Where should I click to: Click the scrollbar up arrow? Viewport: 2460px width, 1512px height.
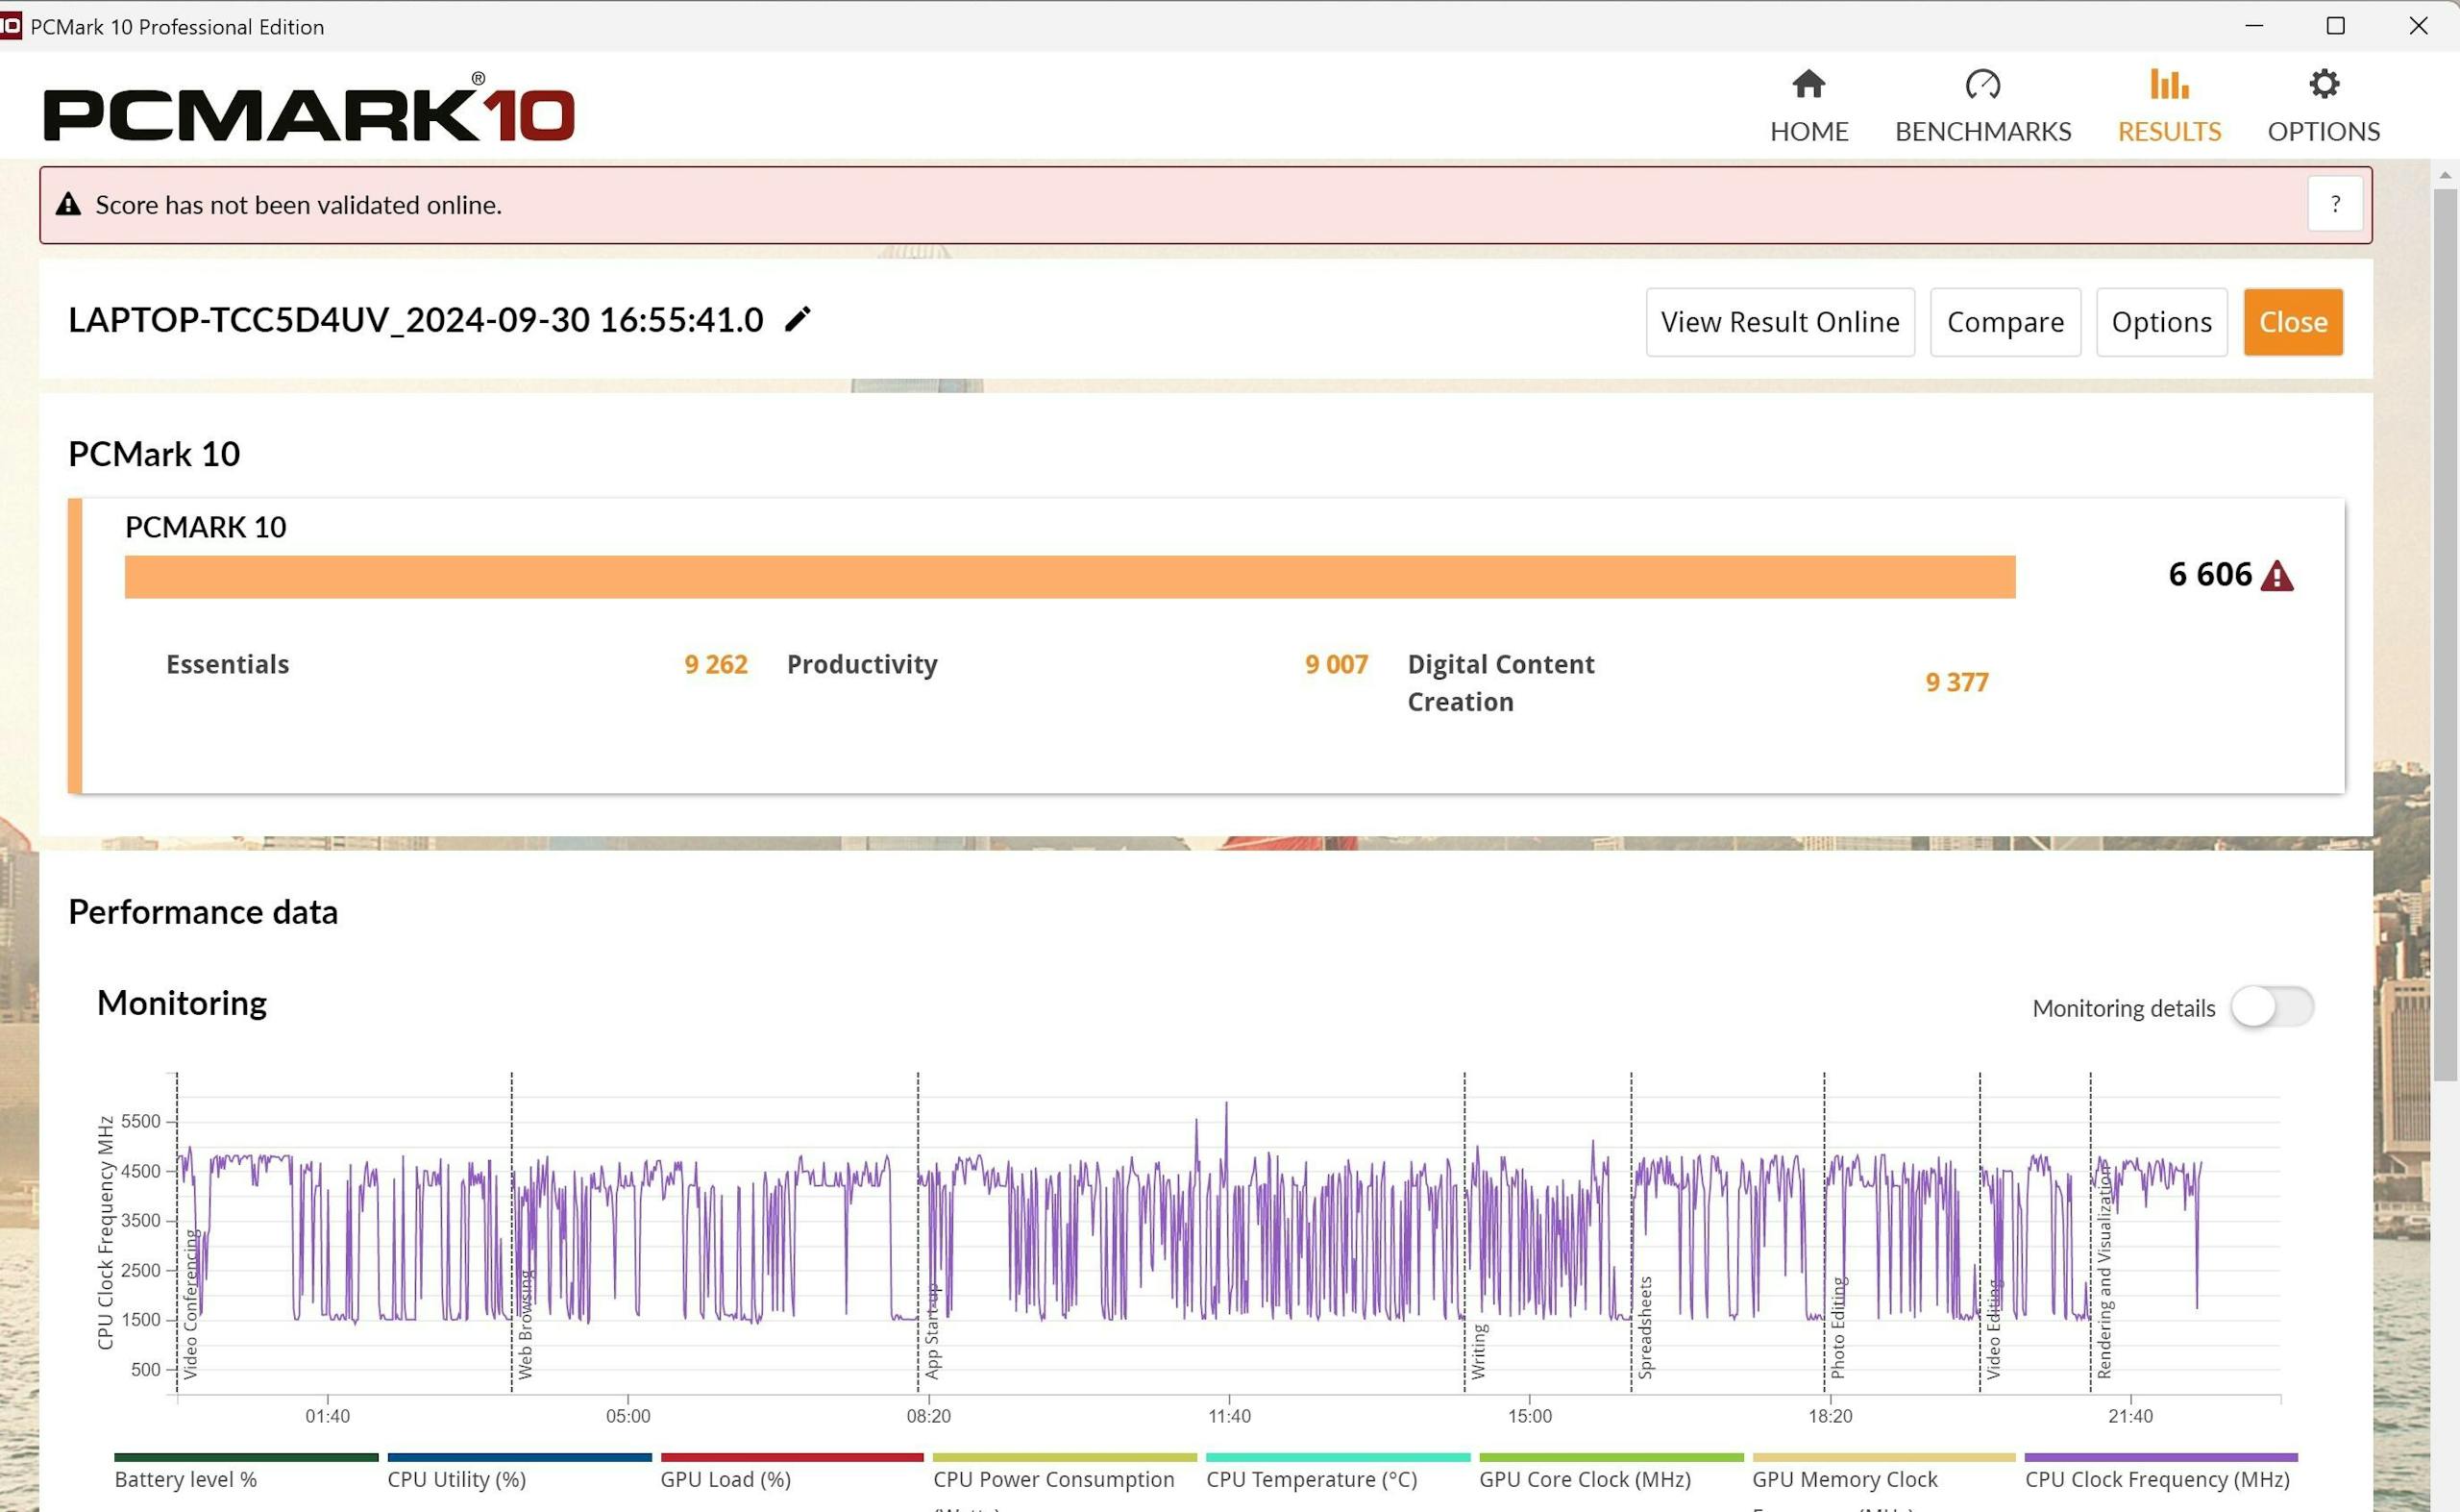tap(2445, 174)
